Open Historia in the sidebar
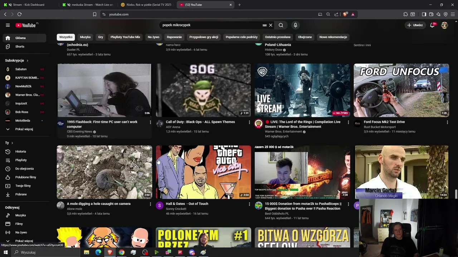458x257 pixels. tap(24, 151)
